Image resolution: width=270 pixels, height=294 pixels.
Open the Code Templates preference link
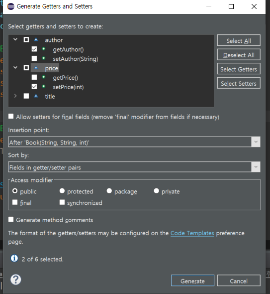[x=192, y=233]
